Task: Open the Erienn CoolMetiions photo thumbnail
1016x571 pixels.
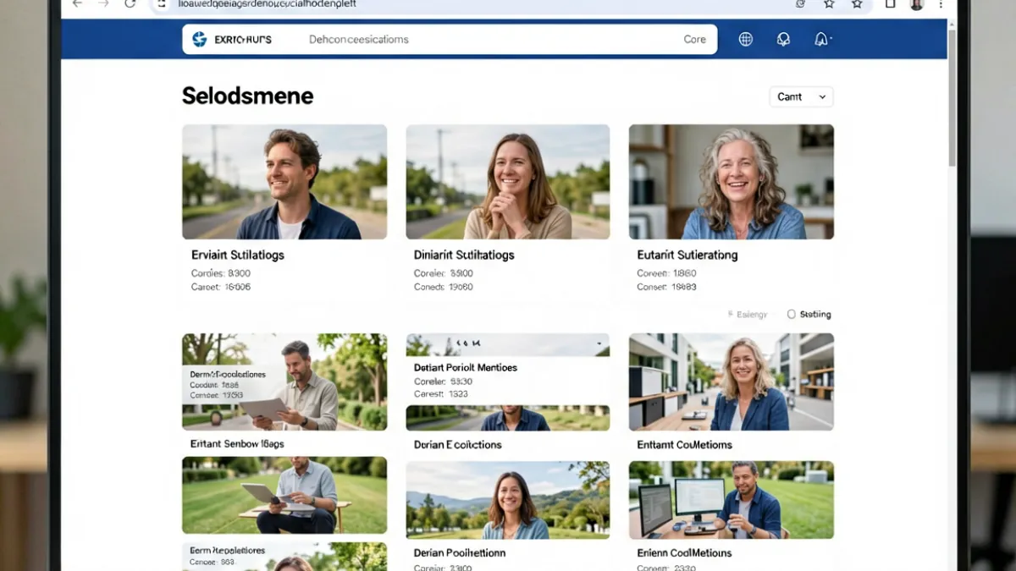Action: click(x=732, y=500)
